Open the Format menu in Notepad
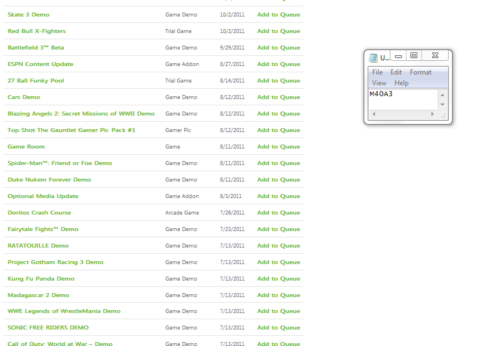480x346 pixels. click(421, 72)
